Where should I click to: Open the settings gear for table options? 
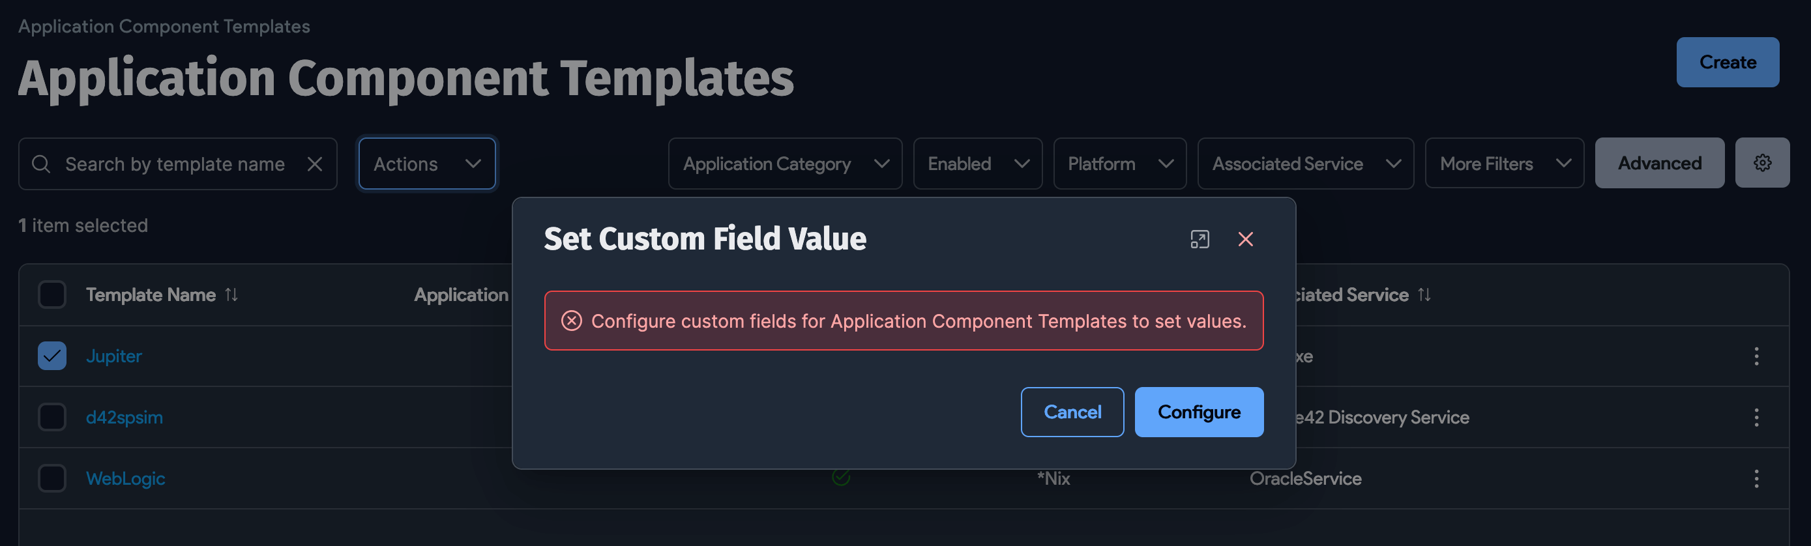pyautogui.click(x=1763, y=163)
